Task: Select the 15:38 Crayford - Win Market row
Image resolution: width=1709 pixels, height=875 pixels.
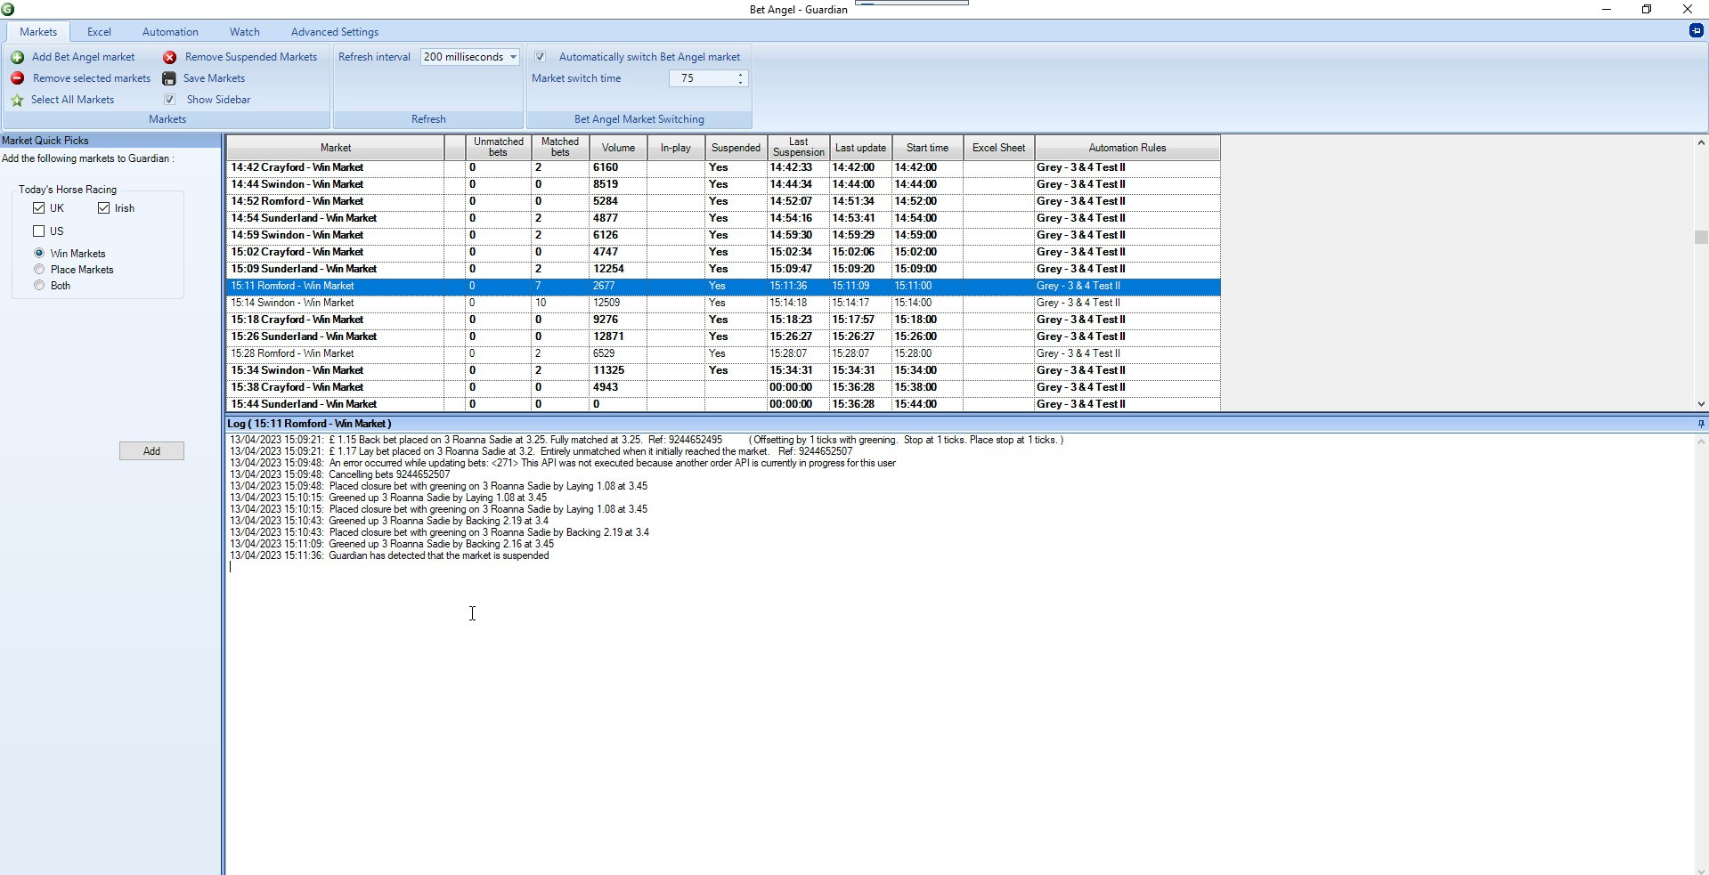Action: 723,387
